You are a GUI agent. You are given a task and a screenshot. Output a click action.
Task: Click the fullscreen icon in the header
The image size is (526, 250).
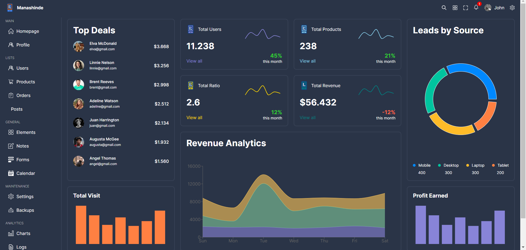click(465, 8)
